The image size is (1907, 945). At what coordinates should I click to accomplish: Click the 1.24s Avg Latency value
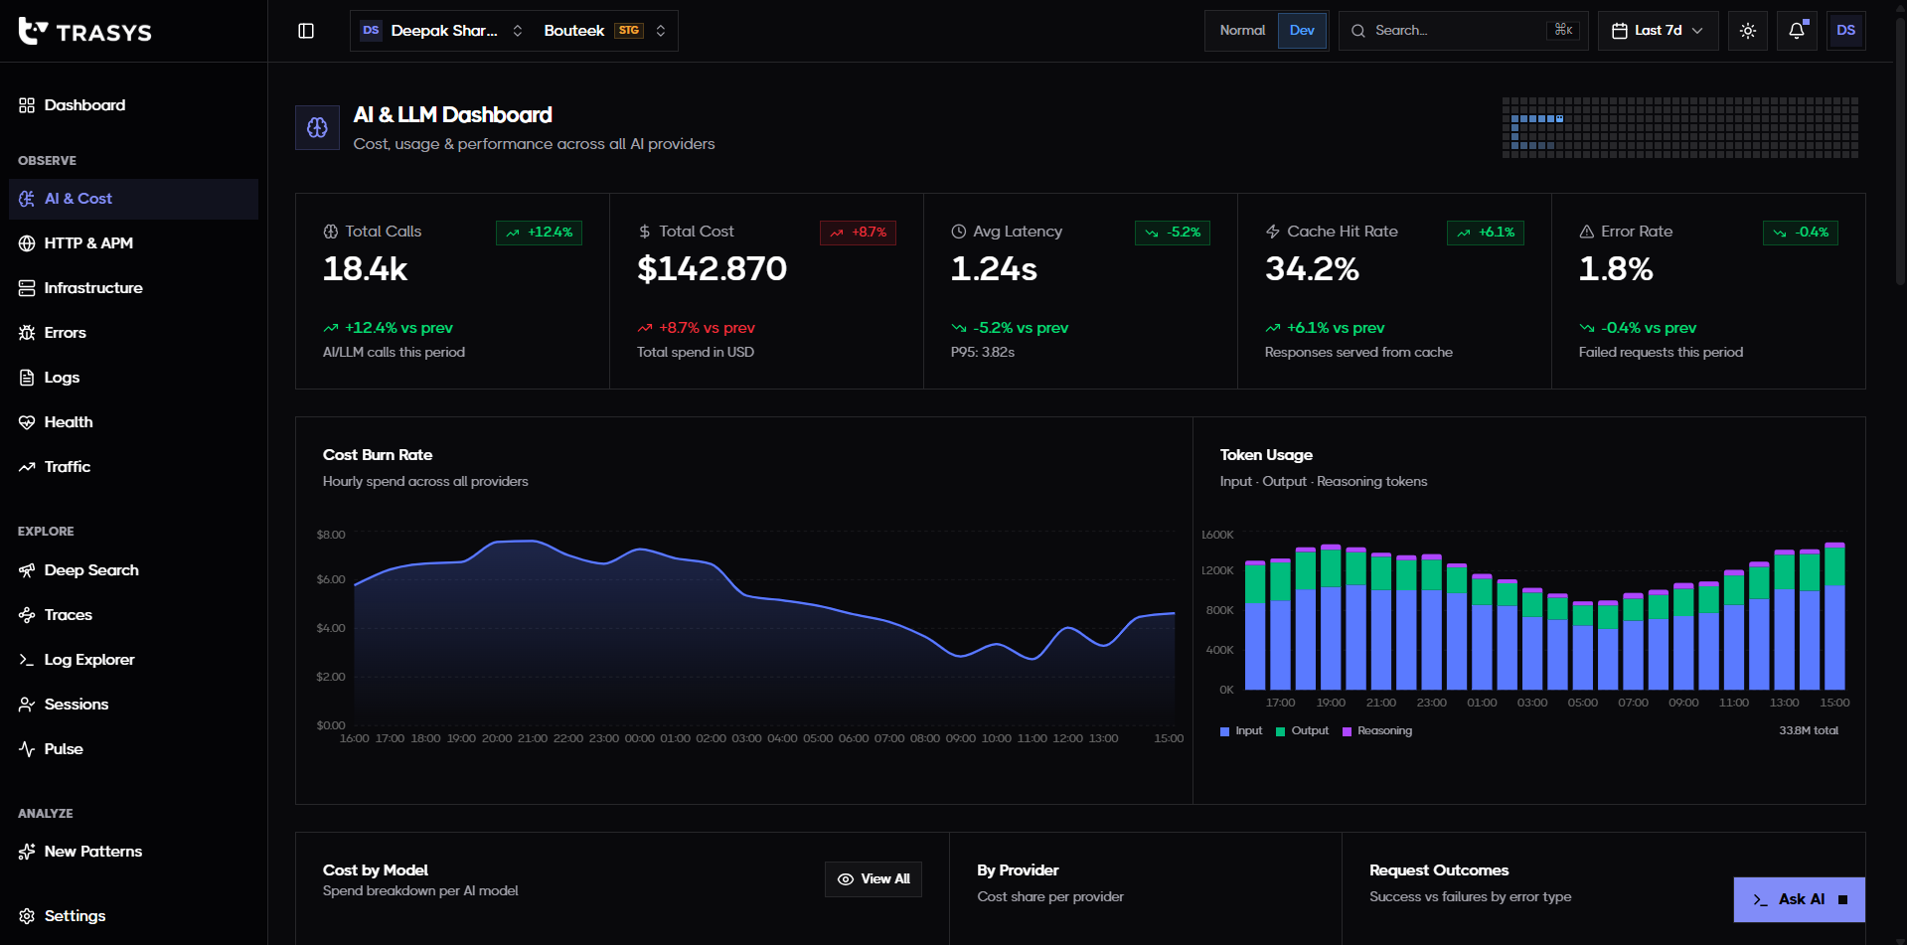tap(994, 269)
